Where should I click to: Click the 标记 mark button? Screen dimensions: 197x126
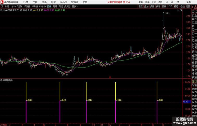[x=176, y=6]
